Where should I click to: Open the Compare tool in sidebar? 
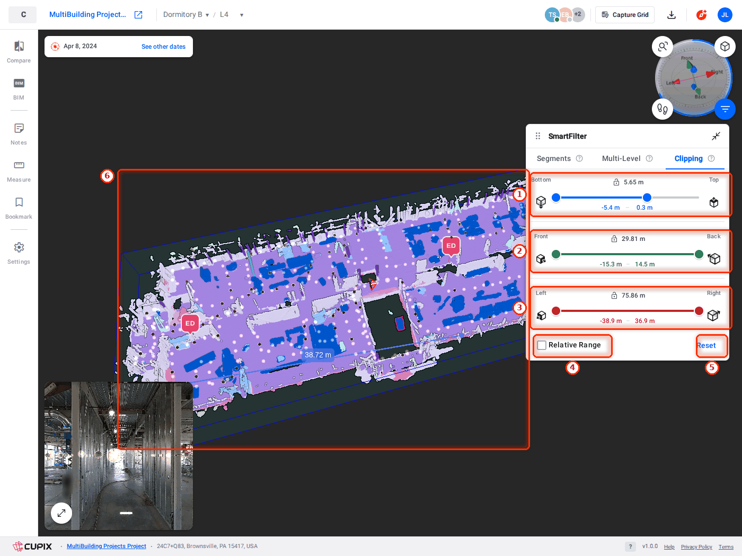[x=19, y=52]
